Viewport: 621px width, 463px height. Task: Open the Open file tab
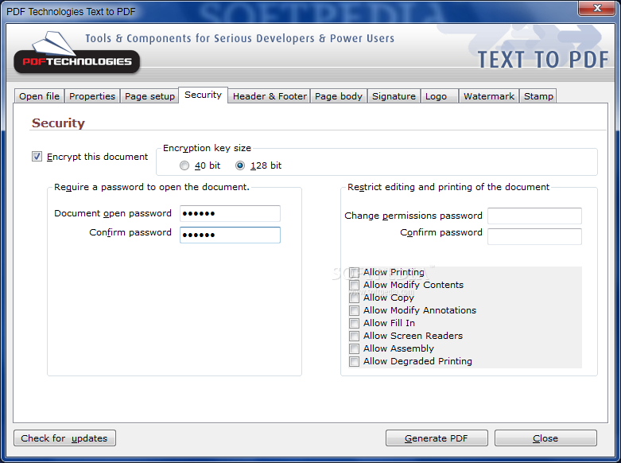(39, 96)
